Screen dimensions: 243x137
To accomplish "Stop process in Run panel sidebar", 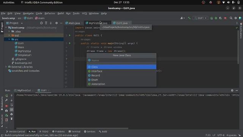I will coord(6,106).
